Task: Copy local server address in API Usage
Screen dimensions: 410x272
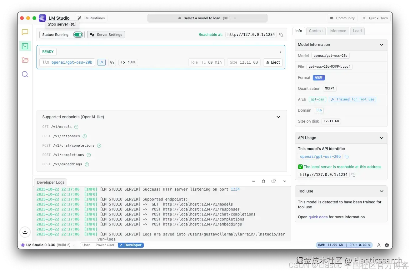Action: (353, 175)
